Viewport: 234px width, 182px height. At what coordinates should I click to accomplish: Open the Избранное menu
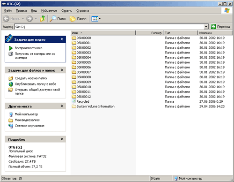pos(49,11)
